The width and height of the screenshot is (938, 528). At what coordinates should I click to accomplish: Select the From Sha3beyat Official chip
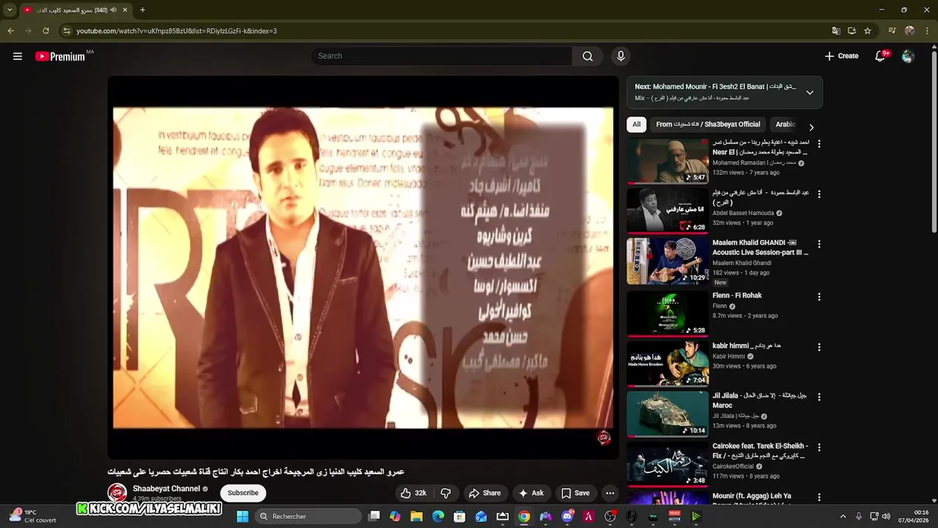coord(708,125)
